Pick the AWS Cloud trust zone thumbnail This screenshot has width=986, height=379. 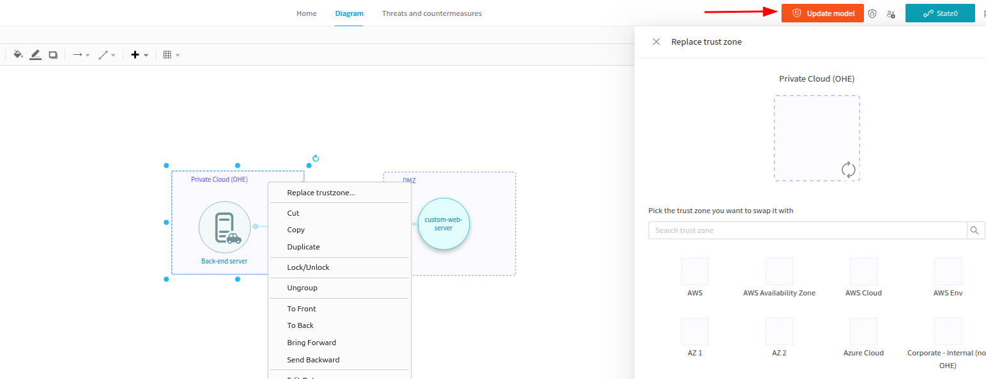(863, 272)
